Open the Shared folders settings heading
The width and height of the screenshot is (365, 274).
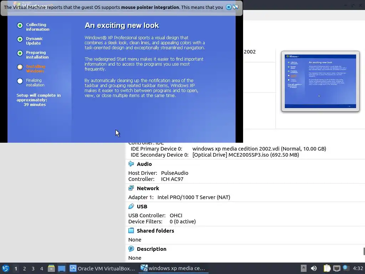(155, 231)
